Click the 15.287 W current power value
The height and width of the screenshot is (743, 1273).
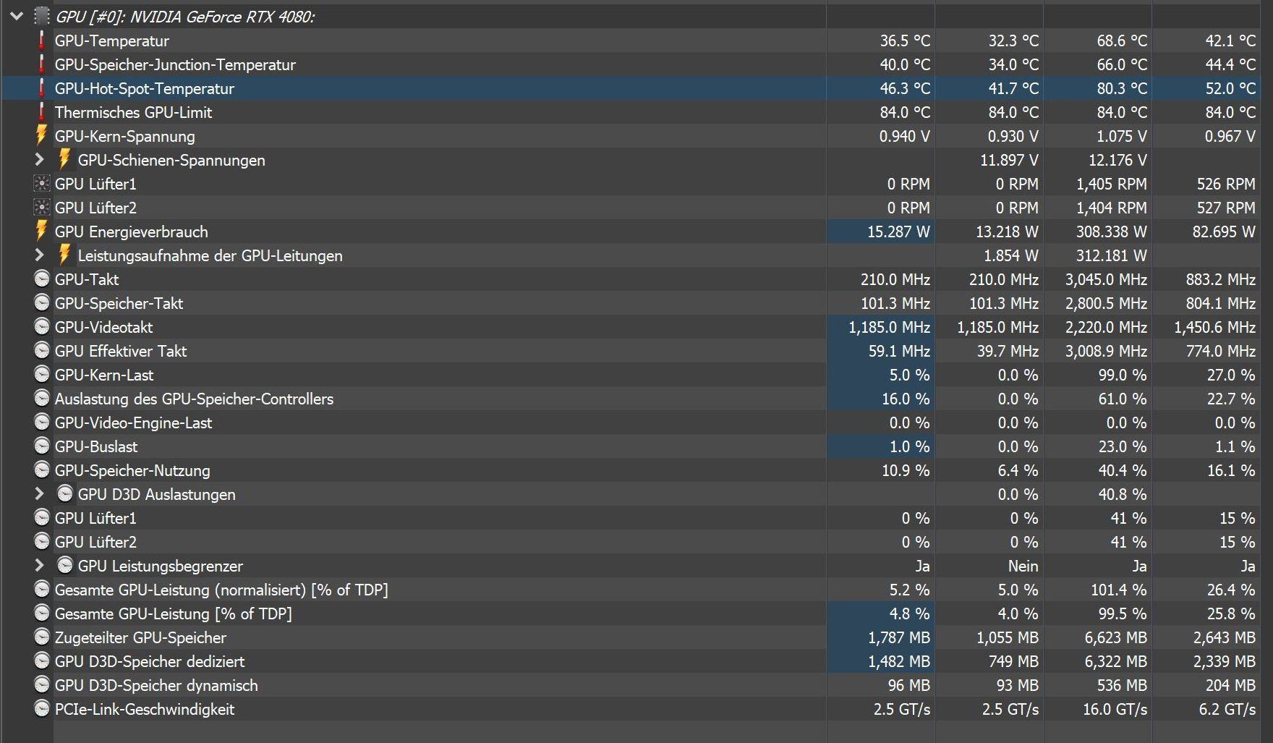[898, 232]
